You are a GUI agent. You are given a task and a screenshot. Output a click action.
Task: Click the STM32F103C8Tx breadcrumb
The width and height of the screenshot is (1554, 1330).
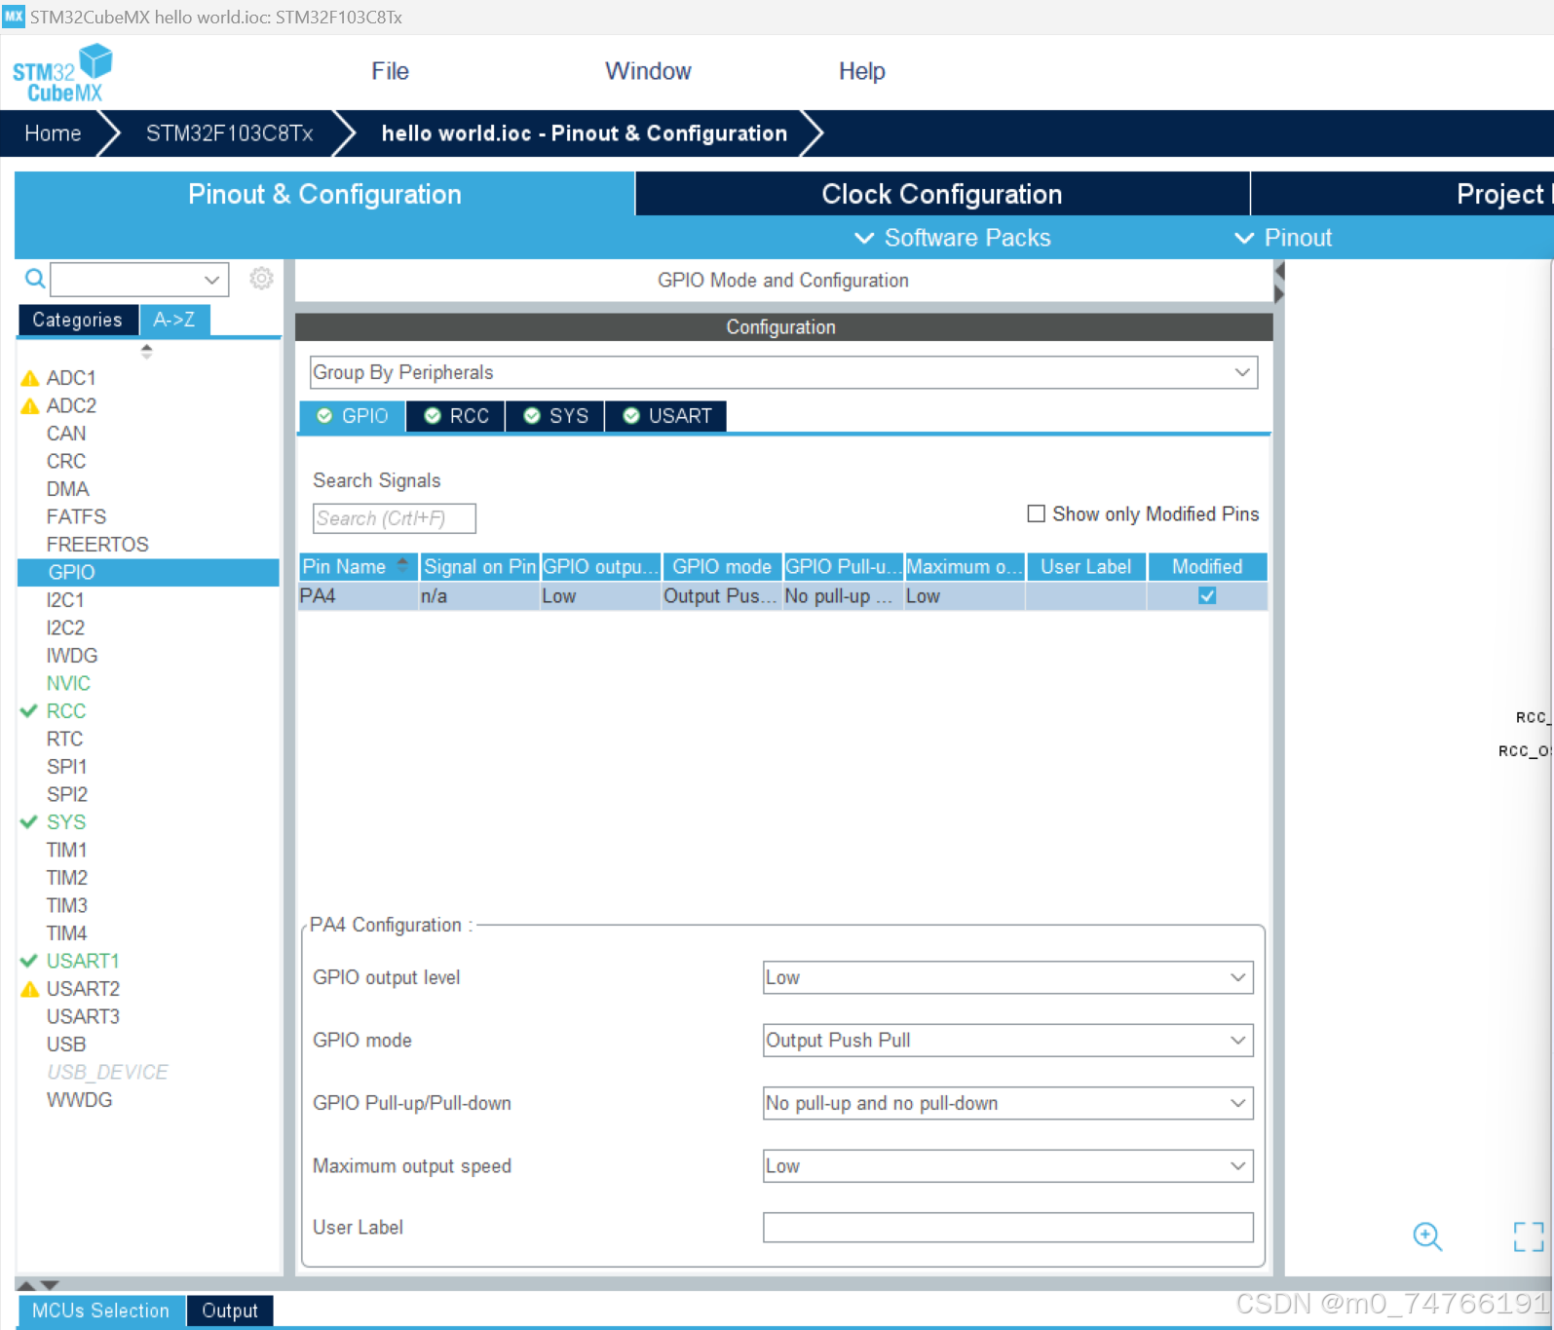(x=230, y=133)
